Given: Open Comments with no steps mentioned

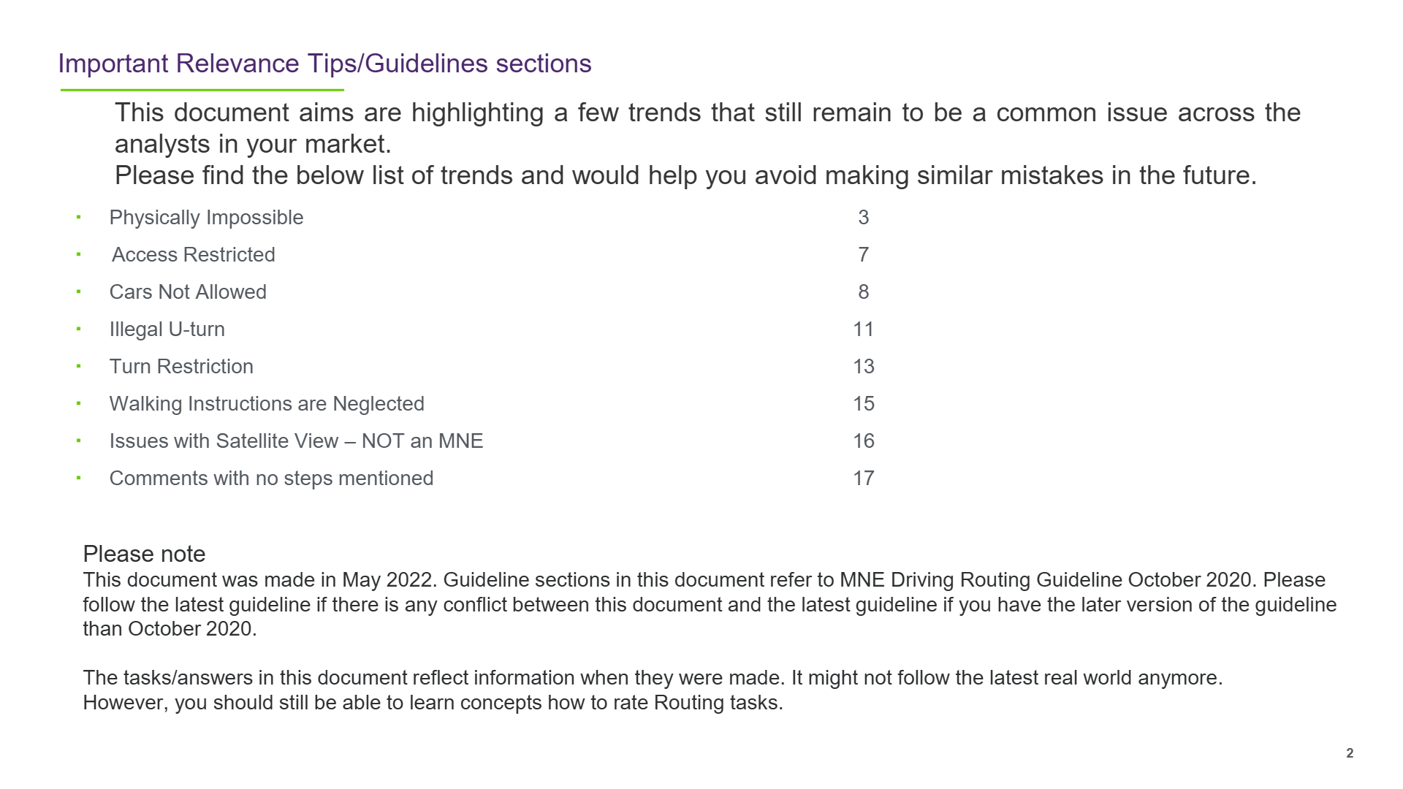Looking at the screenshot, I should pos(271,479).
